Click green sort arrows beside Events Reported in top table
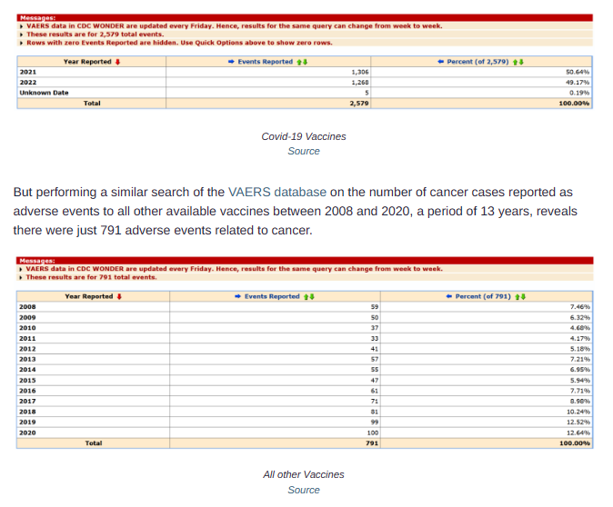This screenshot has height=507, width=613. pyautogui.click(x=302, y=62)
